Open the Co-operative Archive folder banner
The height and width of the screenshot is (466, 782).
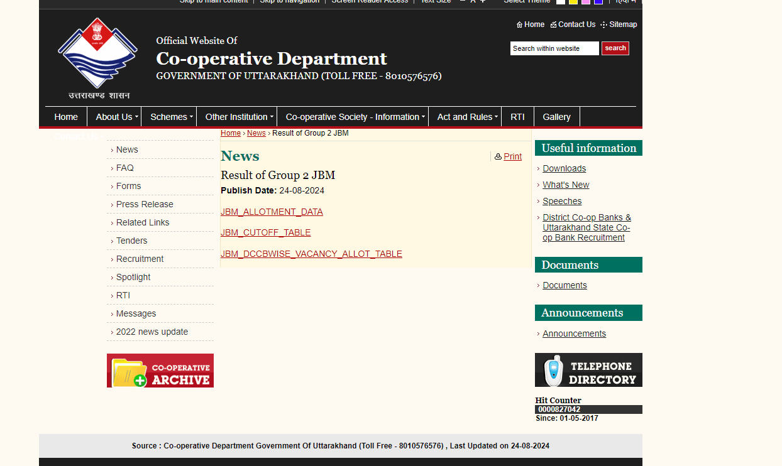pos(160,371)
